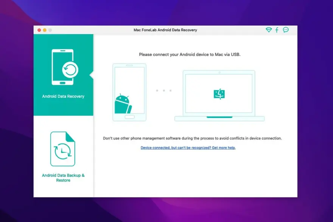Click the Facebook icon in title bar
This screenshot has width=333, height=222.
277,30
